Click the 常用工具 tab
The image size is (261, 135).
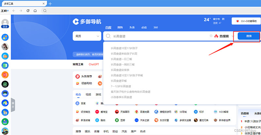(x=78, y=64)
